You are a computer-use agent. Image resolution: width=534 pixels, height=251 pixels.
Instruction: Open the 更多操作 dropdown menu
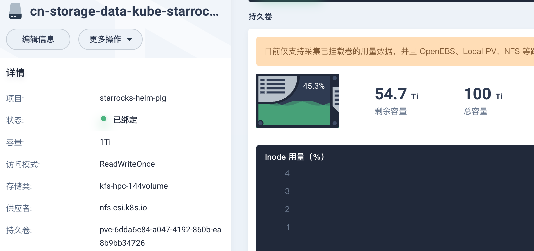click(x=110, y=39)
